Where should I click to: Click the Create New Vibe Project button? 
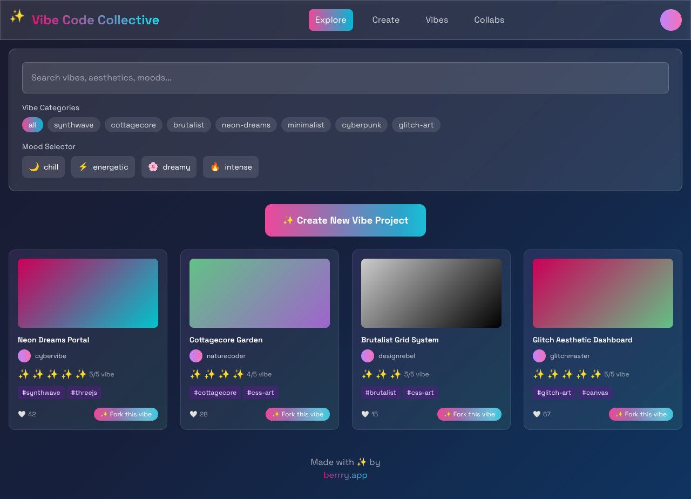(x=345, y=220)
